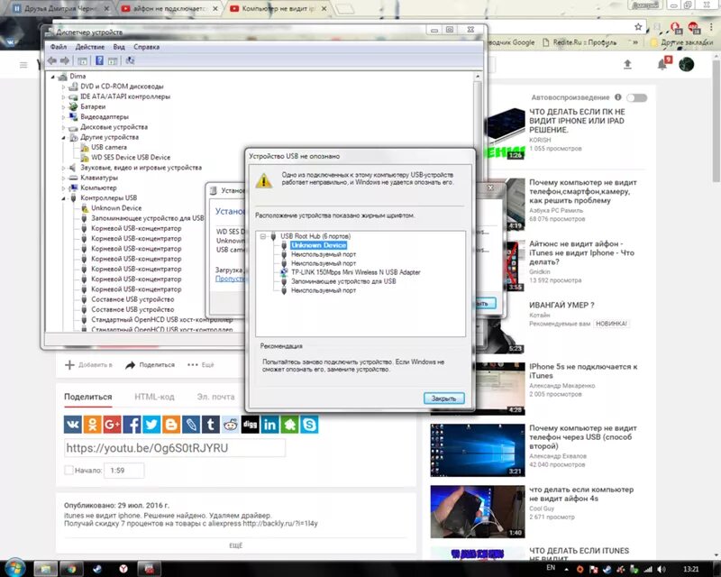The height and width of the screenshot is (577, 721).
Task: Share the video via Digg icon
Action: pos(251,425)
